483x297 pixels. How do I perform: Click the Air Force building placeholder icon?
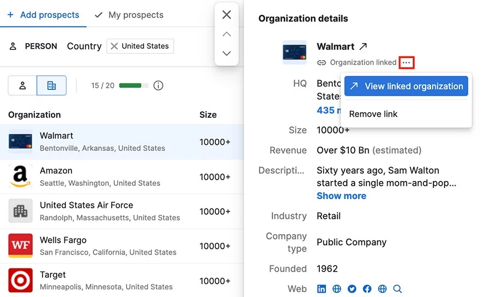coord(20,211)
